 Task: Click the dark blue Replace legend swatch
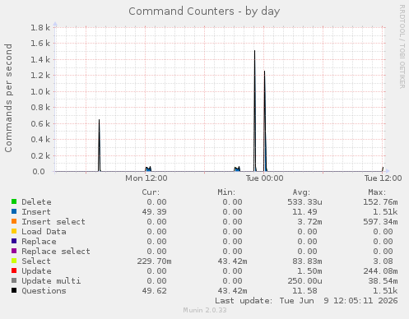click(x=14, y=241)
